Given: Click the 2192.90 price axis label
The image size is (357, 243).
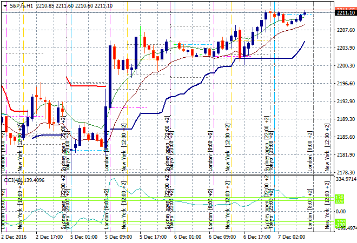Looking at the screenshot, I should click(344, 102).
